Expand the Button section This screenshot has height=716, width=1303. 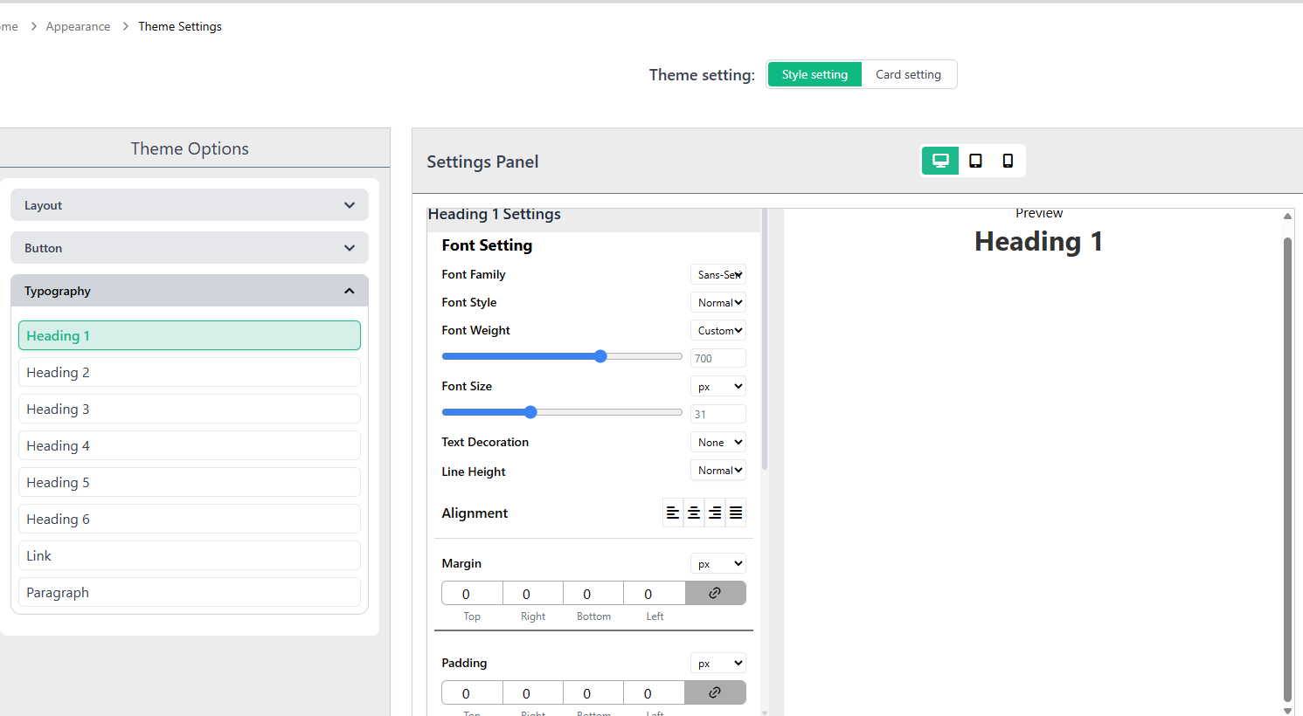(190, 248)
